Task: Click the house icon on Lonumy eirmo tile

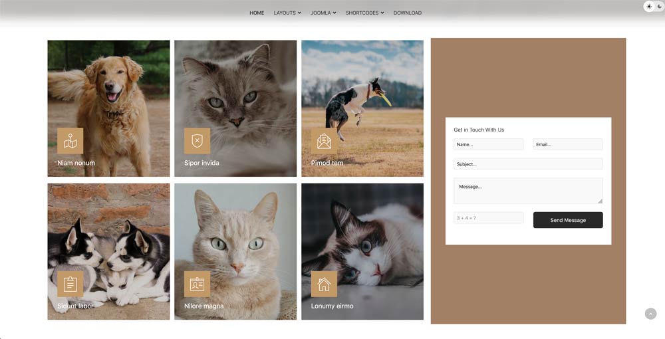Action: click(324, 284)
